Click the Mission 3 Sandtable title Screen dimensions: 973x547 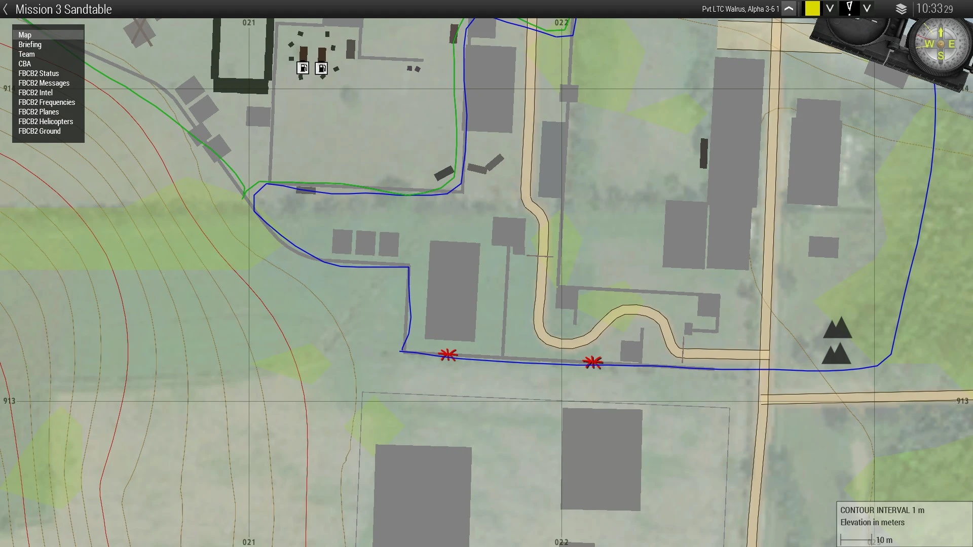click(x=63, y=9)
